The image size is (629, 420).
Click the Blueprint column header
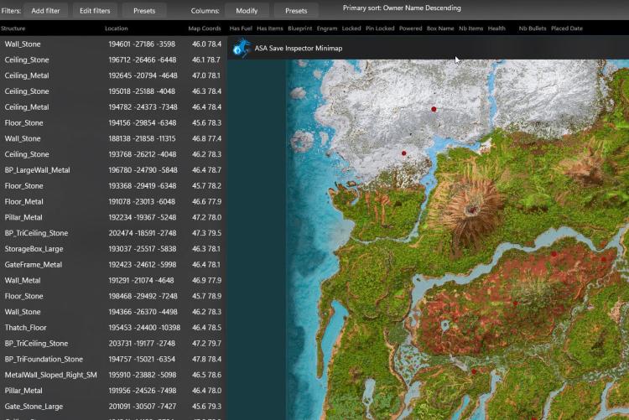(299, 29)
